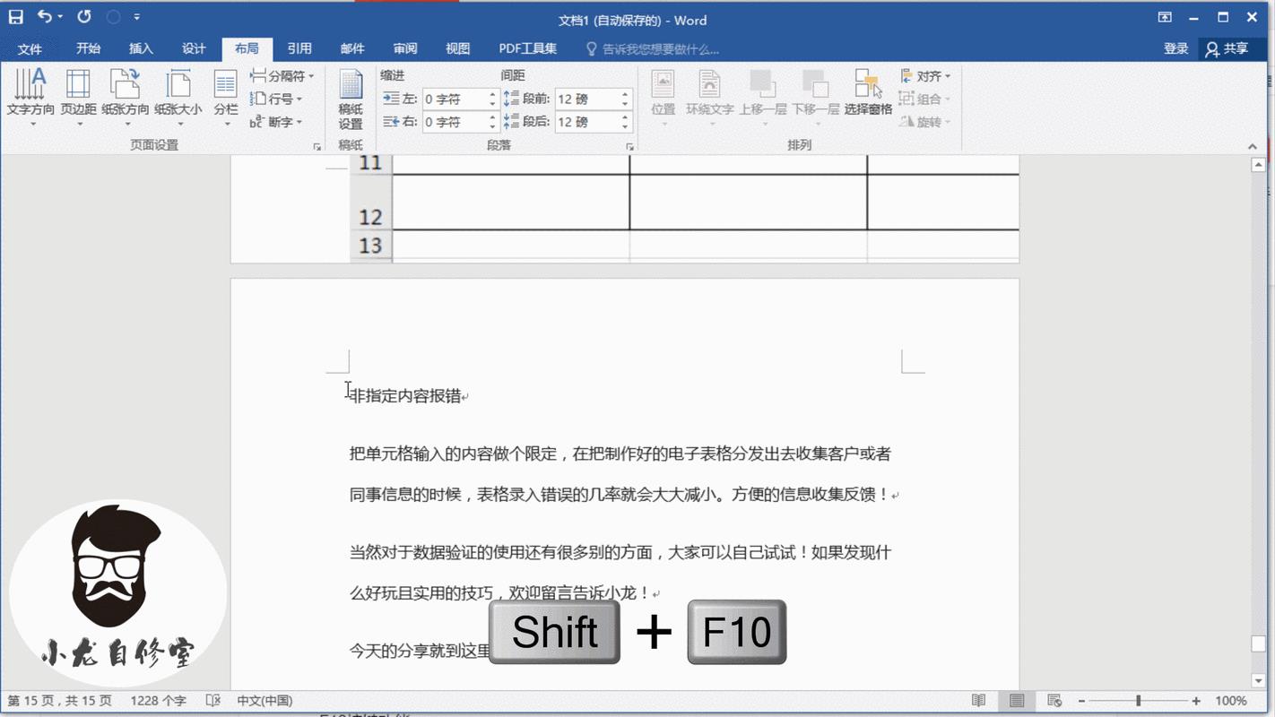1275x717 pixels.
Task: Switch to the 邮件 Mailings tab
Action: click(352, 49)
